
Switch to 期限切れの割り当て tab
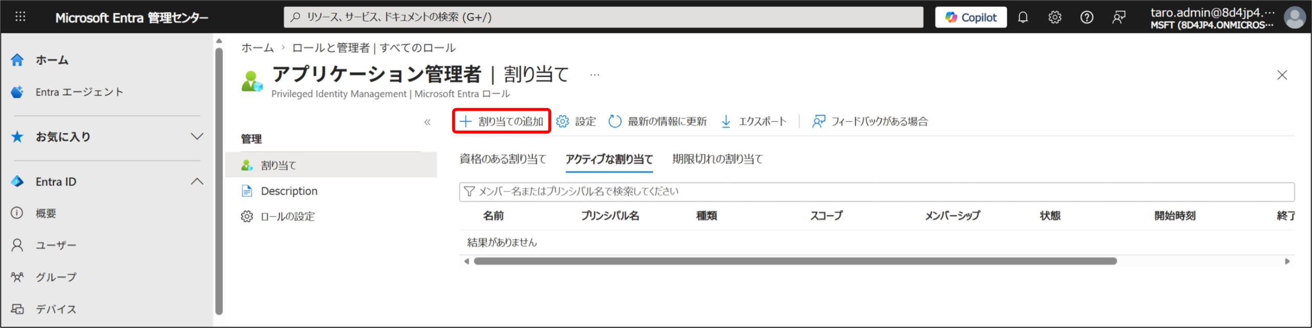pos(717,159)
